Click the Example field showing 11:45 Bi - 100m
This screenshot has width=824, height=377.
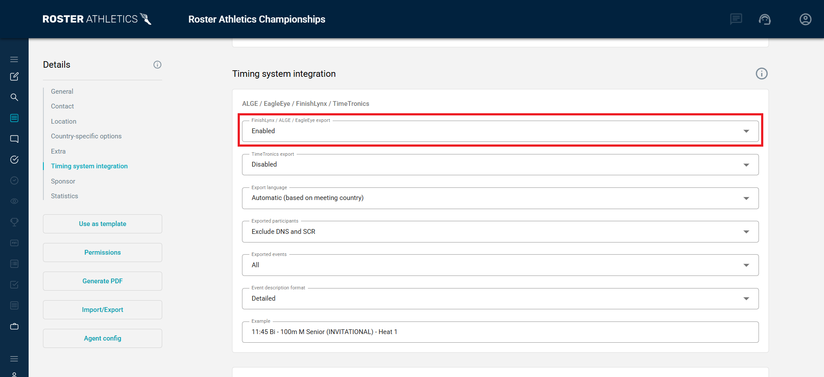coord(500,332)
